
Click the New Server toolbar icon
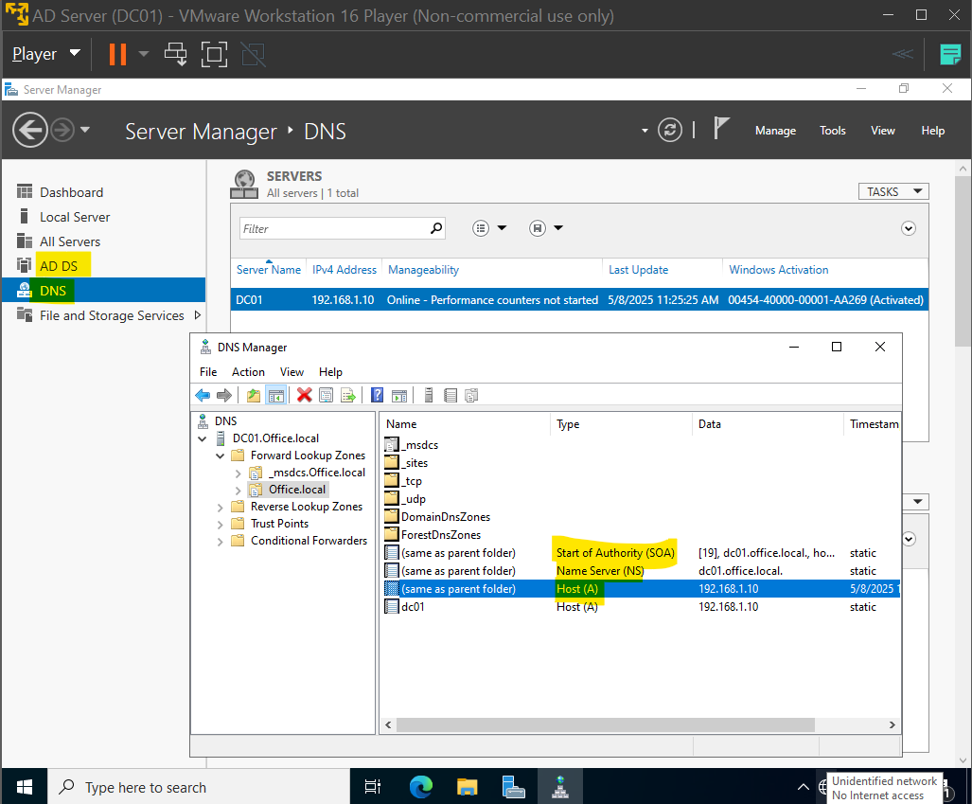(x=429, y=395)
